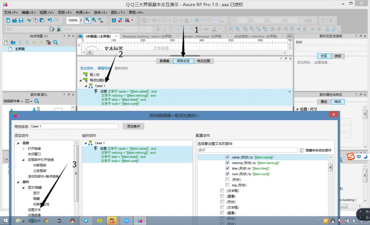Search the widget library magnifier icon

pos(36,101)
